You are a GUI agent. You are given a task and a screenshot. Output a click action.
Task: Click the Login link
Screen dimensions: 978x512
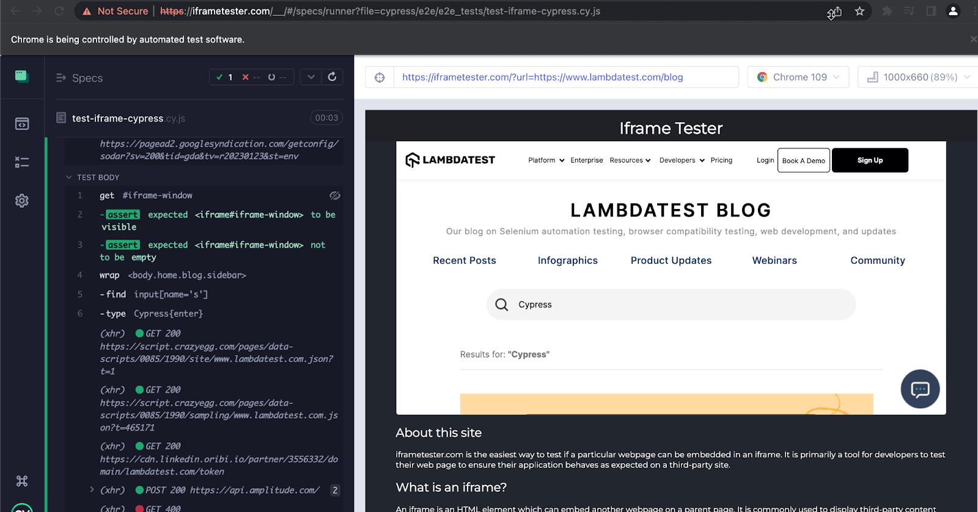pos(765,160)
